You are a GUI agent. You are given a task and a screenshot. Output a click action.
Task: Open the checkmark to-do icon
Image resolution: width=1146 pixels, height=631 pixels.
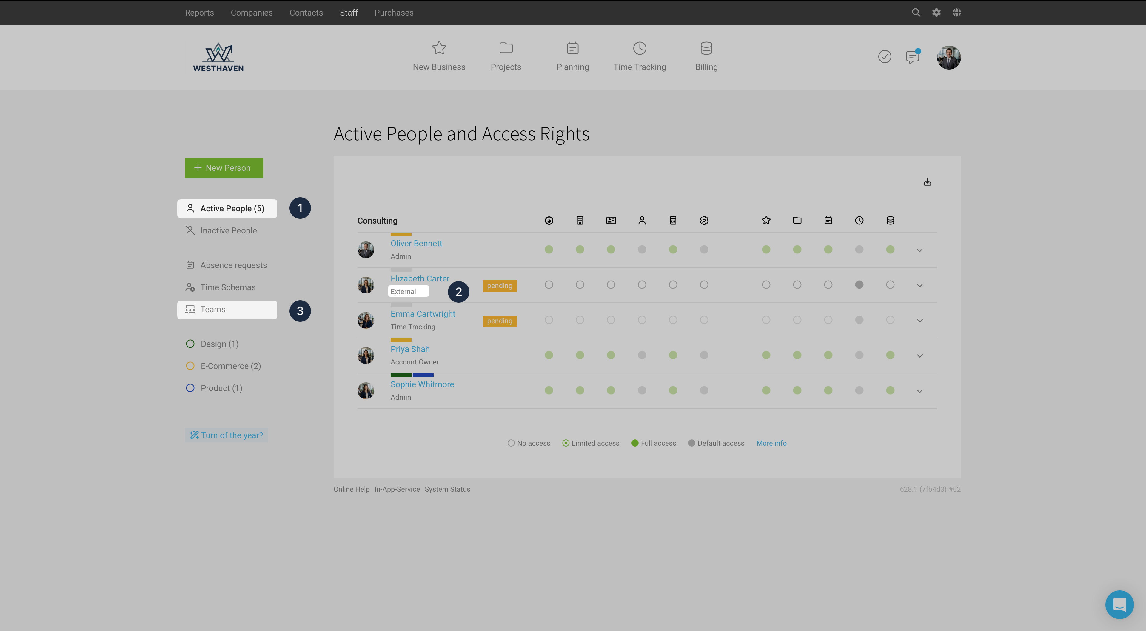pos(884,57)
